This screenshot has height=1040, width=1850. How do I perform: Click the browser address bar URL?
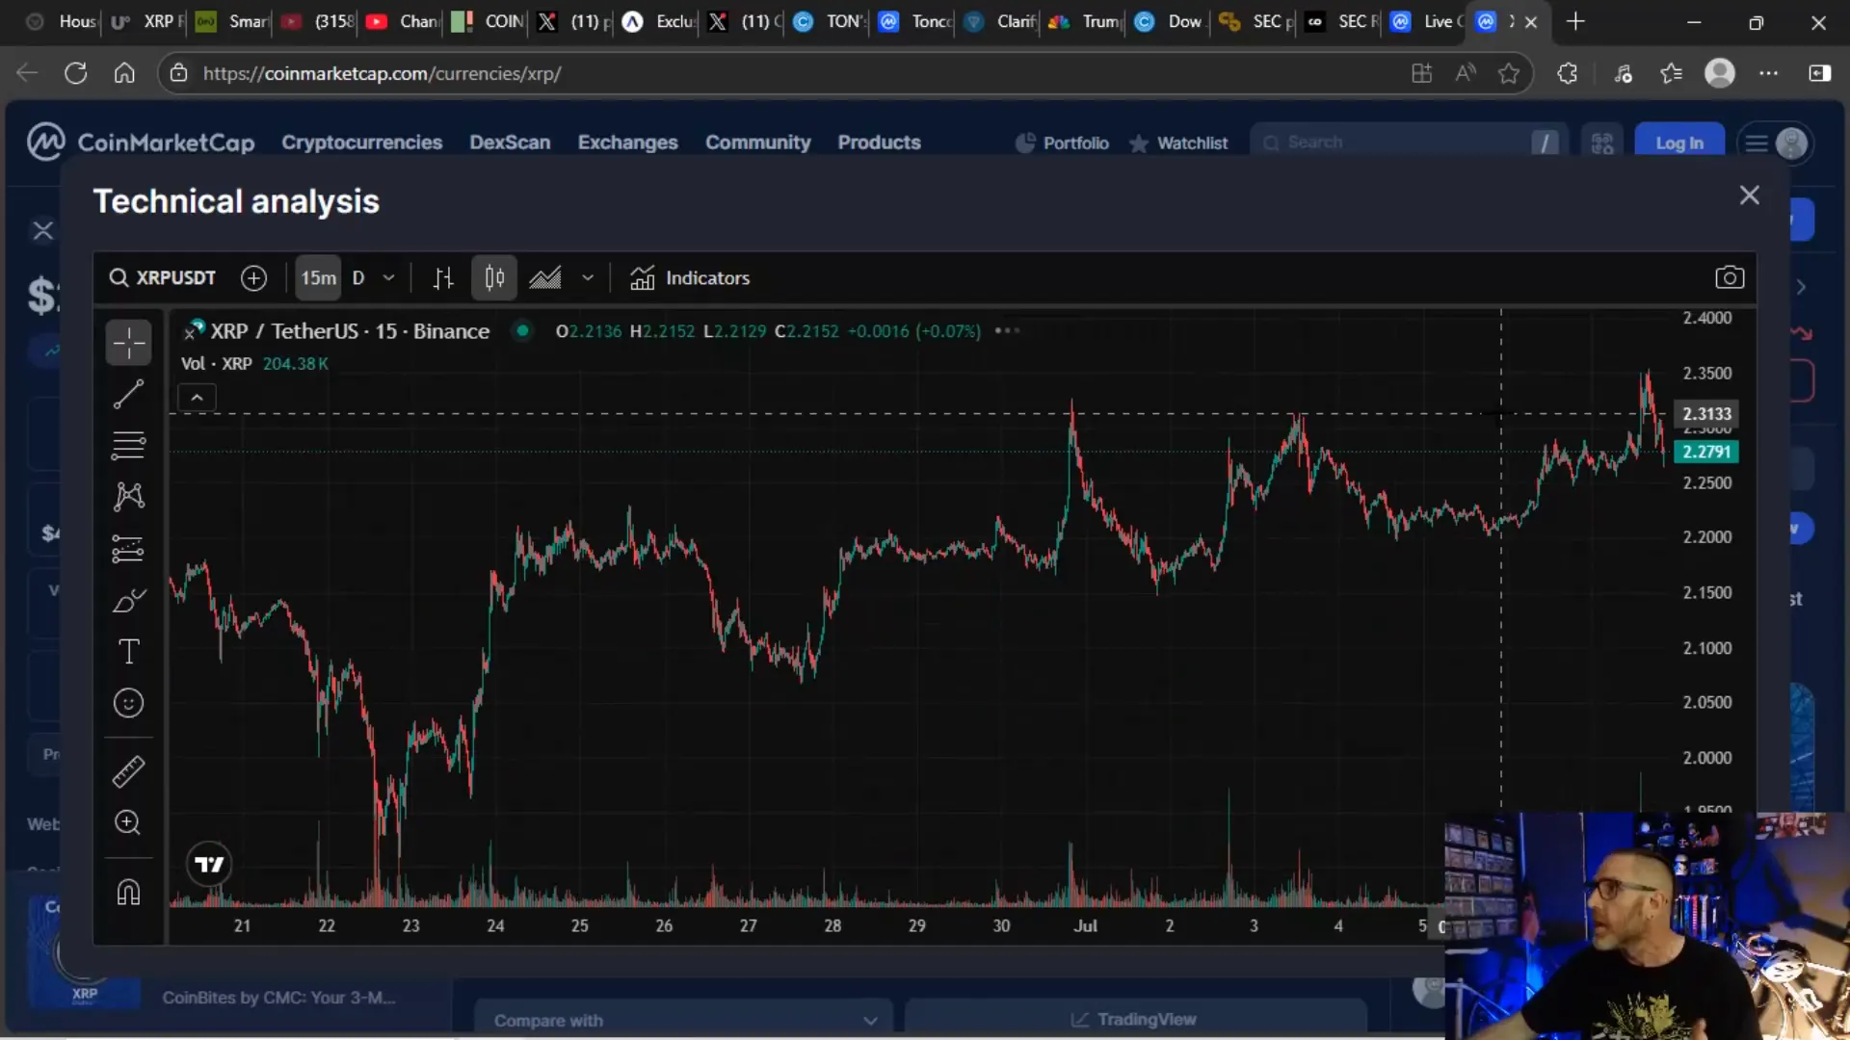coord(382,73)
